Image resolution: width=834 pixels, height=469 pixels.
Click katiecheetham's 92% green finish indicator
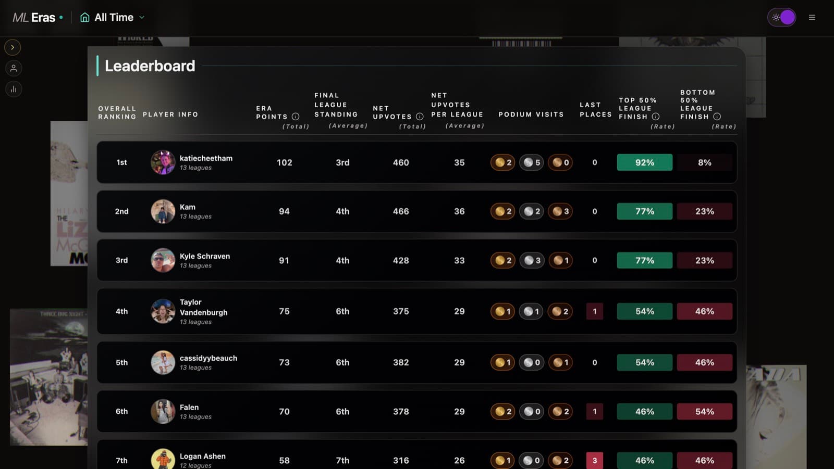[x=644, y=162]
